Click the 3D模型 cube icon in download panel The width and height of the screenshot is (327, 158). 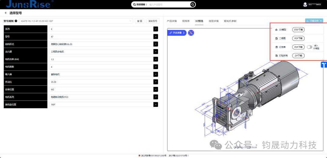[x=276, y=30]
